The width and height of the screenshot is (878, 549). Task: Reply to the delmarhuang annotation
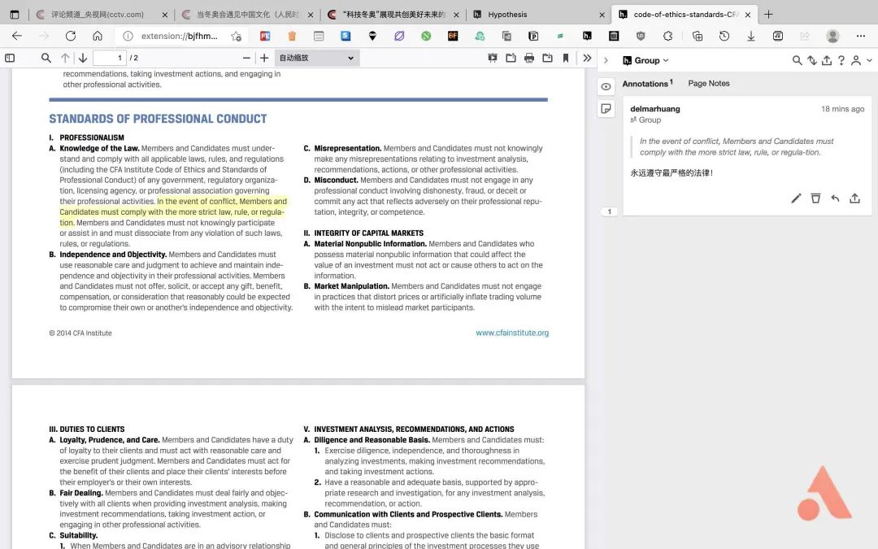click(x=835, y=198)
